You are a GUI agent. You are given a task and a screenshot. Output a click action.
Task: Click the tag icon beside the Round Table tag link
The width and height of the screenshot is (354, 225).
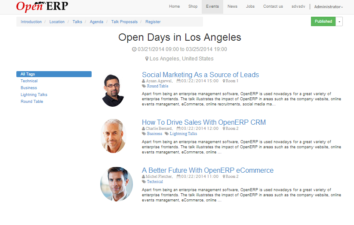(x=144, y=86)
